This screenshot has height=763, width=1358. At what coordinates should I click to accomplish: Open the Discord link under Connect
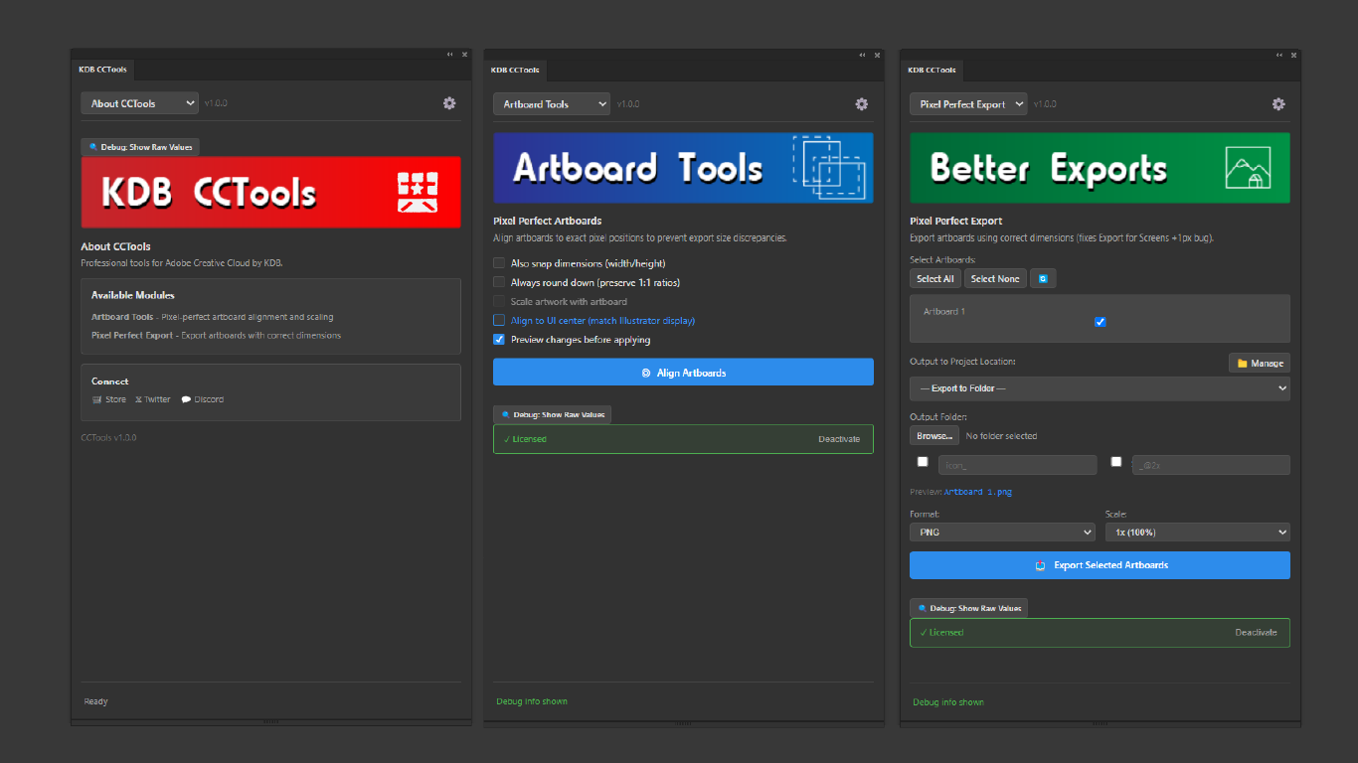tap(203, 399)
